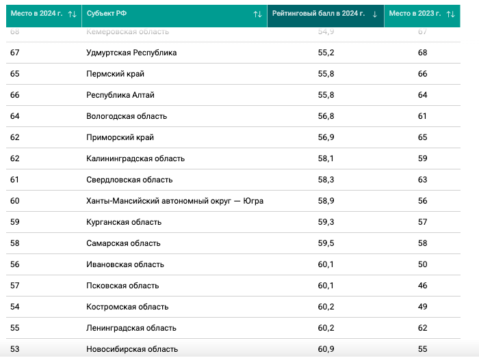This screenshot has width=479, height=358.
Task: Select Калининградская область row
Action: (233, 159)
